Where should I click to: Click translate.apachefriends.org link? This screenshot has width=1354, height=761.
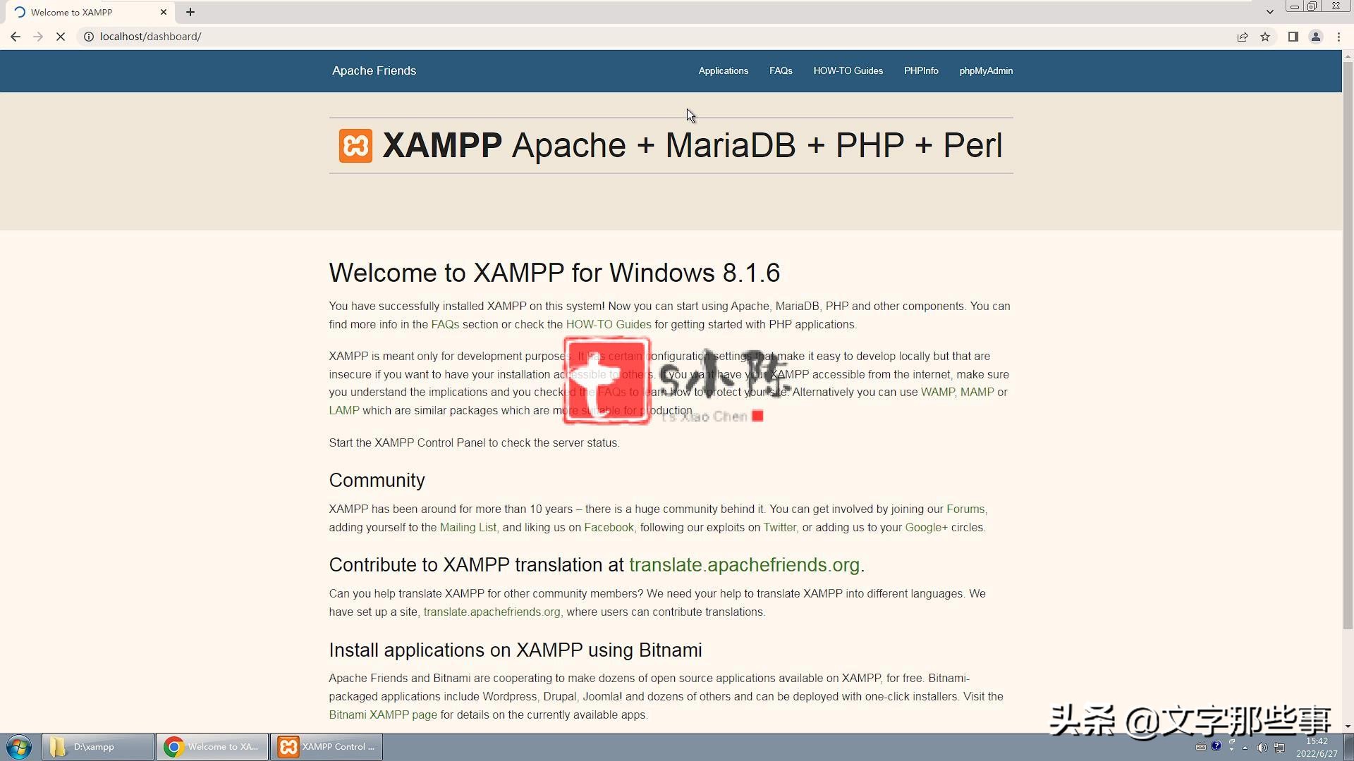pos(744,565)
